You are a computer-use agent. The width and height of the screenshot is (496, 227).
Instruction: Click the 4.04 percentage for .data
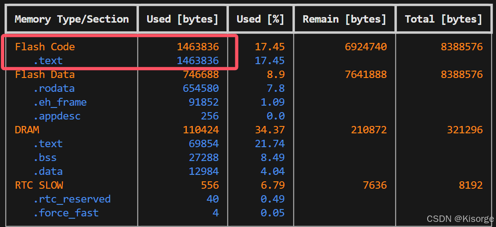pos(273,171)
